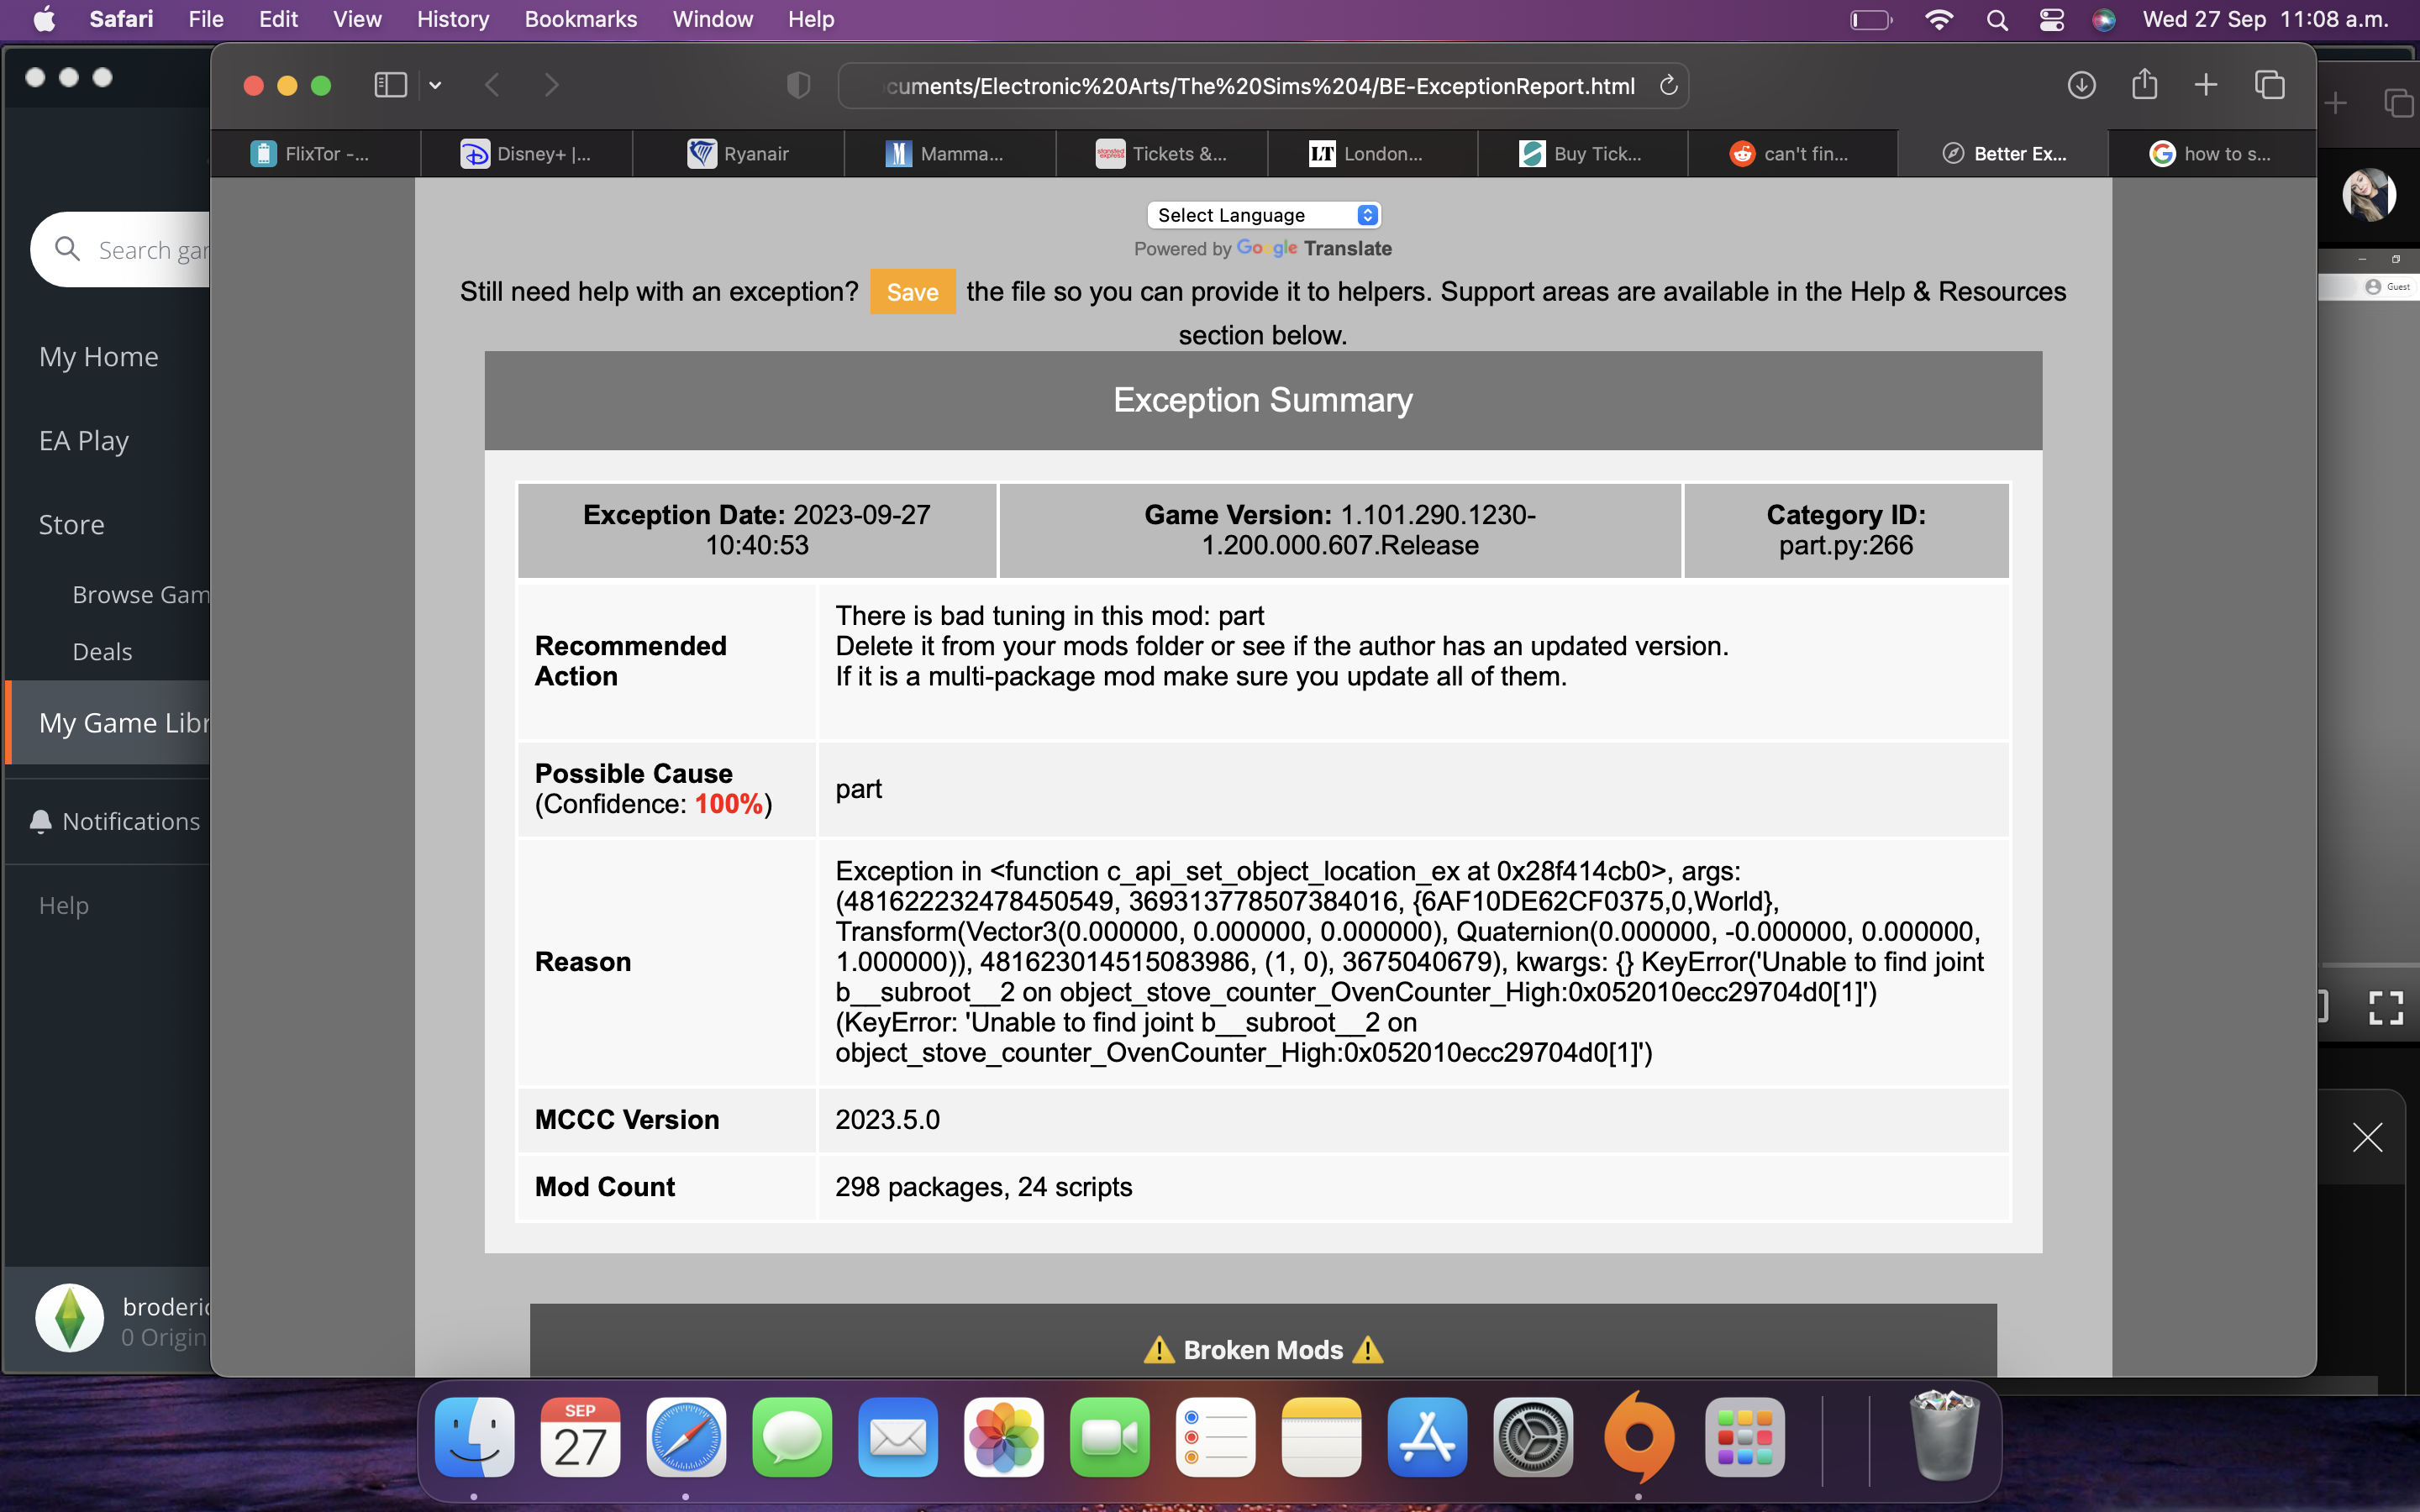Screen dimensions: 2420x1512
Task: Switch to the Ryanair tab
Action: 739,154
